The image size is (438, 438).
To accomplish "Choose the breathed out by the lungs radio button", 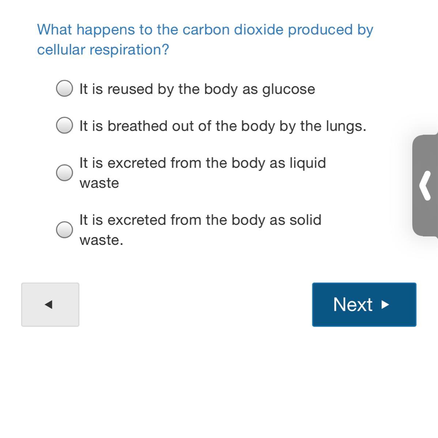I will coord(64,126).
